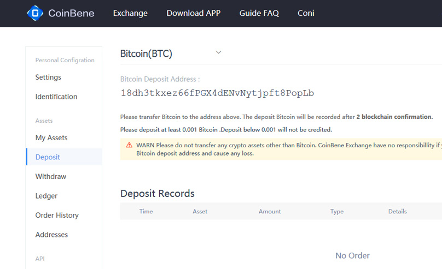The width and height of the screenshot is (442, 269).
Task: Click the Assets section label in sidebar
Action: [44, 121]
